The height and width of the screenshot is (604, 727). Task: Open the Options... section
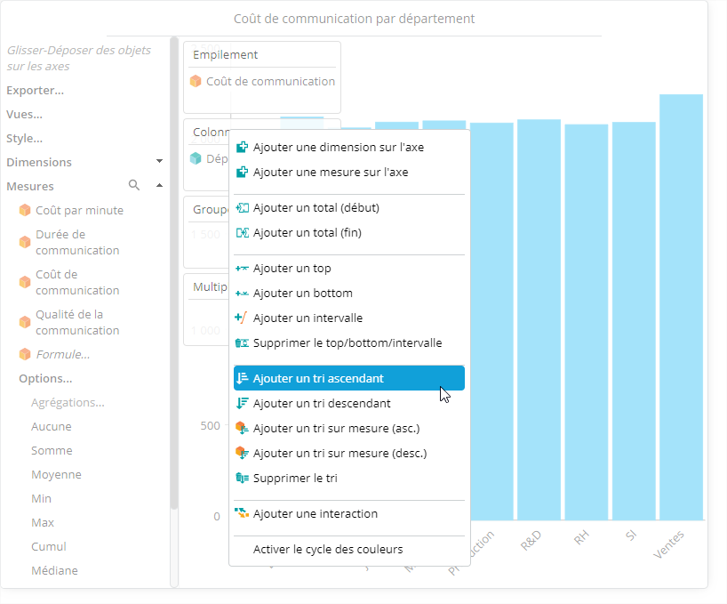pos(45,378)
